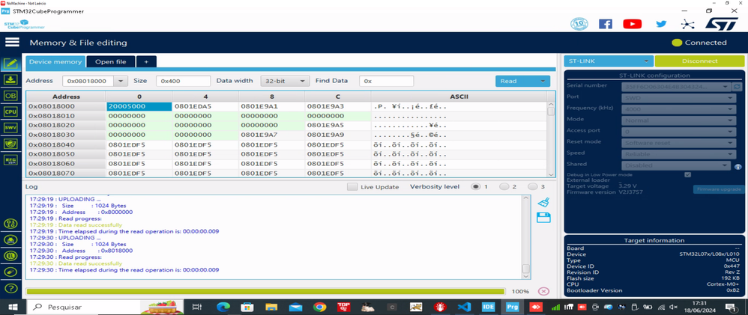Click the taskbar Pesquisar search box
The height and width of the screenshot is (315, 748).
104,307
